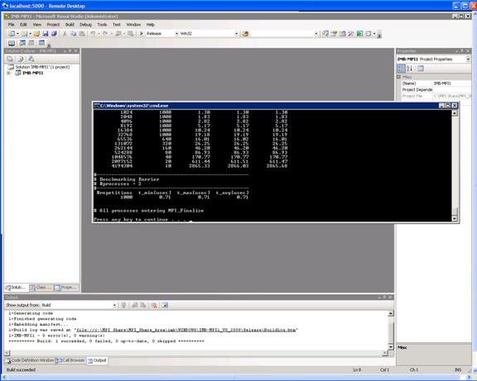Click the Undo toolbar icon

pos(93,33)
